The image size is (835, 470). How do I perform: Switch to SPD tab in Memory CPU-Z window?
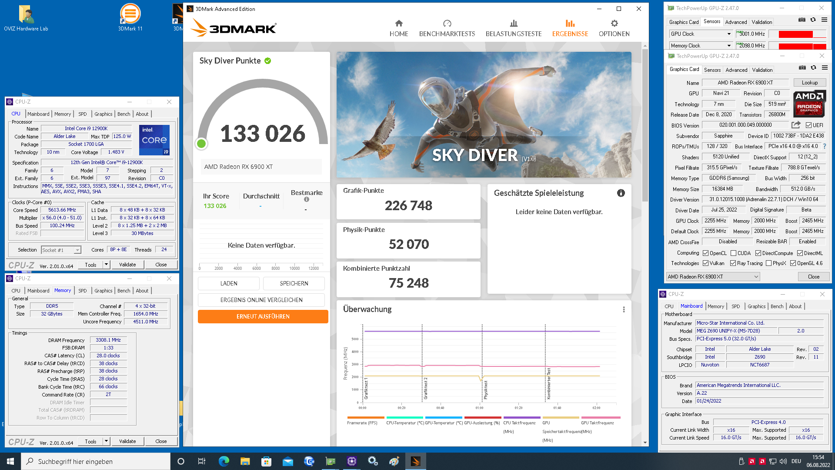[82, 291]
